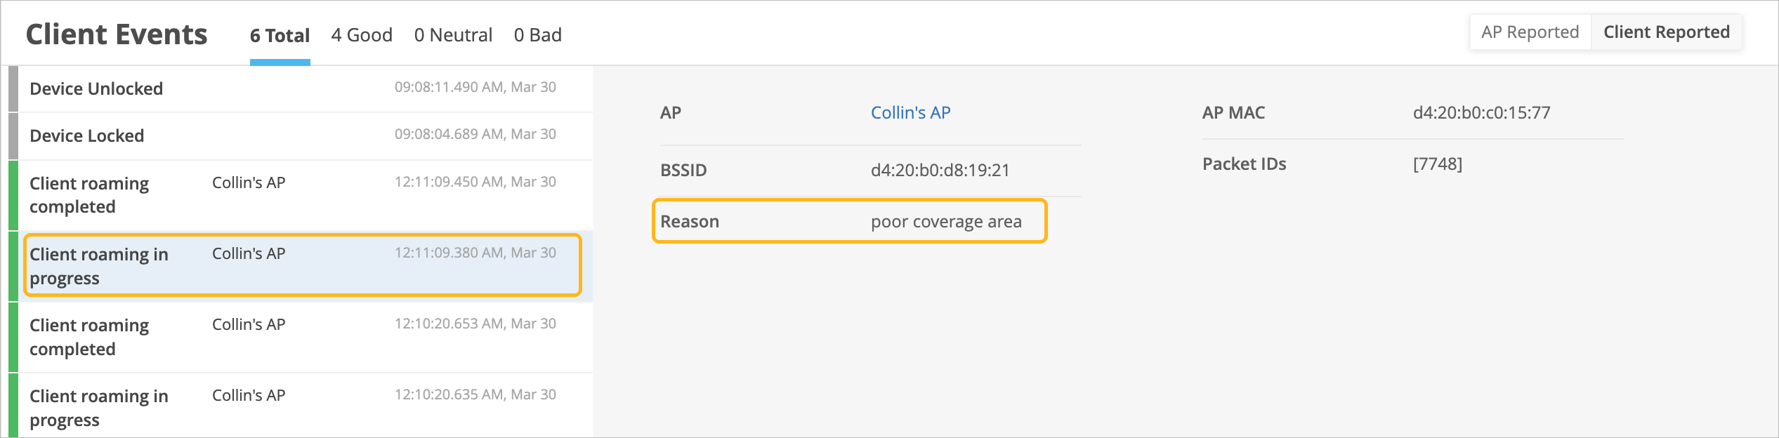Select the Client Reported view toggle
Image resolution: width=1779 pixels, height=438 pixels.
tap(1666, 32)
